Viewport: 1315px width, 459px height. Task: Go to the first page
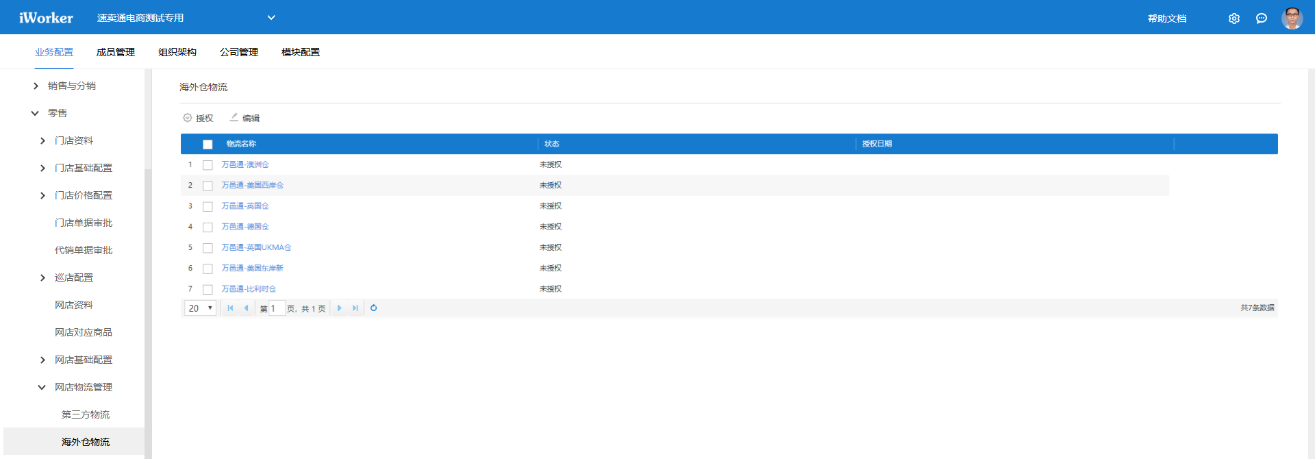pyautogui.click(x=230, y=308)
